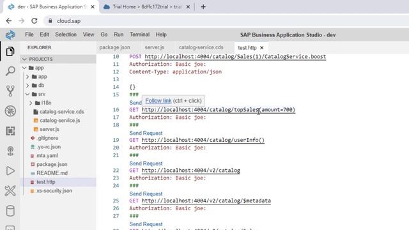409x230 pixels.
Task: Open the Edit menu
Action: [44, 34]
